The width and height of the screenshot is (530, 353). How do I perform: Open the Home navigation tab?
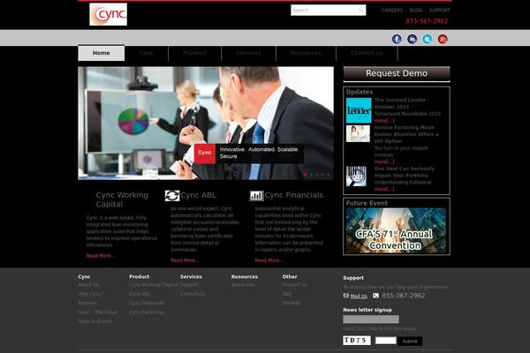[x=101, y=53]
